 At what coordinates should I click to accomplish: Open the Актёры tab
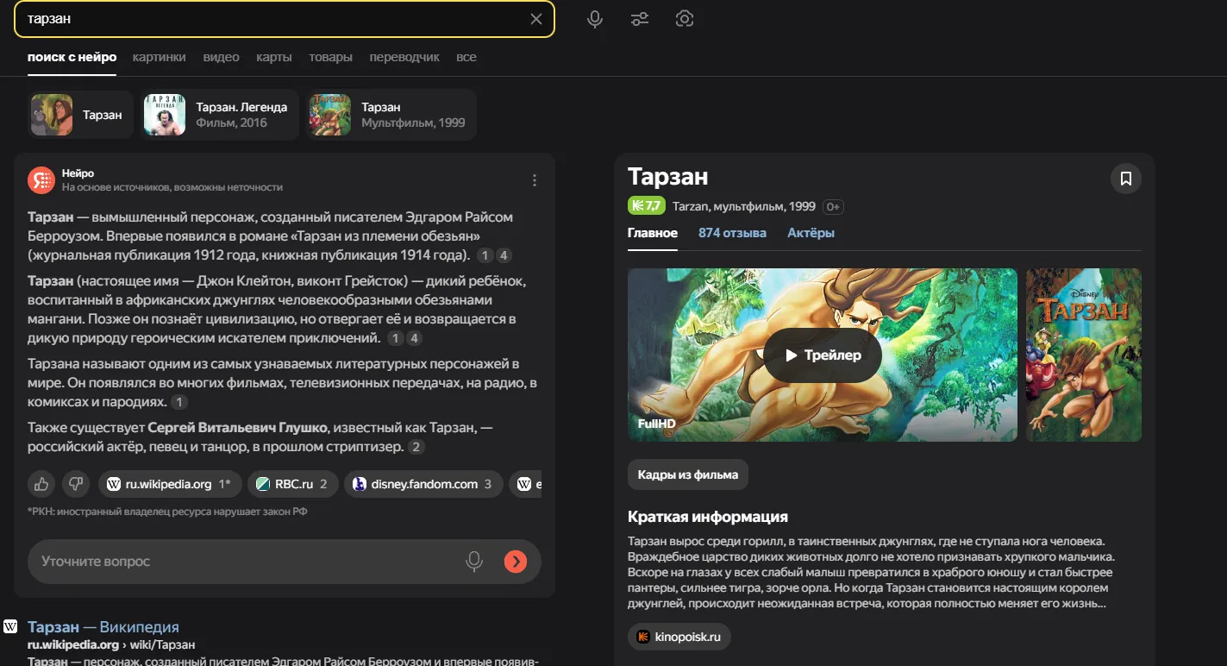[811, 233]
